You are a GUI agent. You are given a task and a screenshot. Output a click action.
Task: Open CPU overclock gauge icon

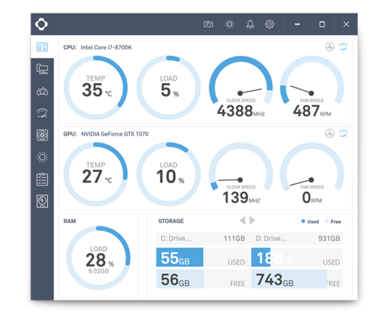(x=343, y=47)
